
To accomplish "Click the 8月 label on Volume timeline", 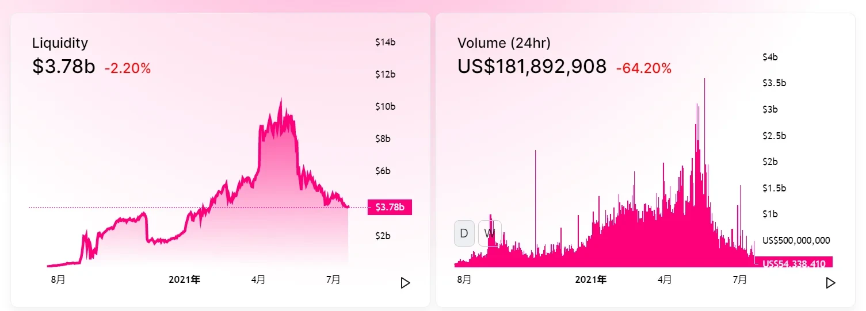I will [464, 280].
